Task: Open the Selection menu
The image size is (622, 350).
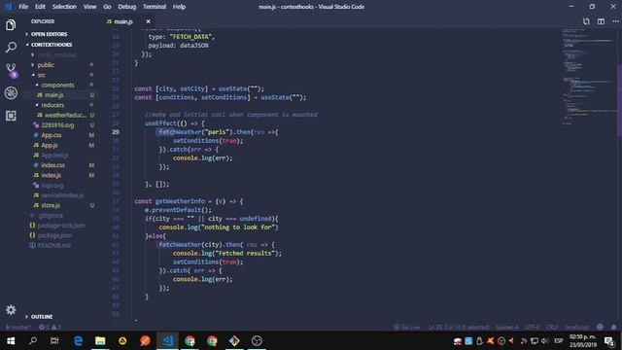Action: (x=64, y=7)
